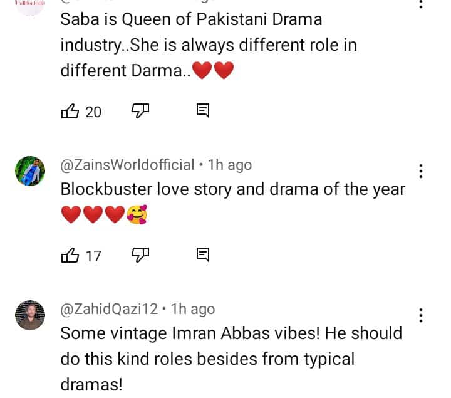Click the 20 likes count
This screenshot has height=398, width=451.
click(93, 112)
